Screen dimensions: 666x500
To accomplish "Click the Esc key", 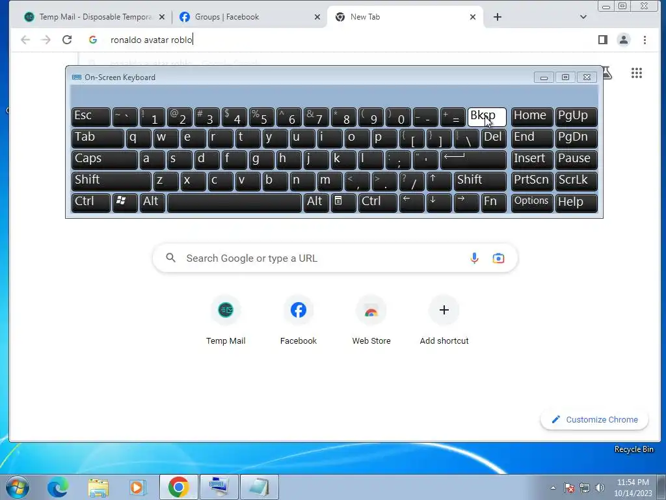I will coord(91,117).
